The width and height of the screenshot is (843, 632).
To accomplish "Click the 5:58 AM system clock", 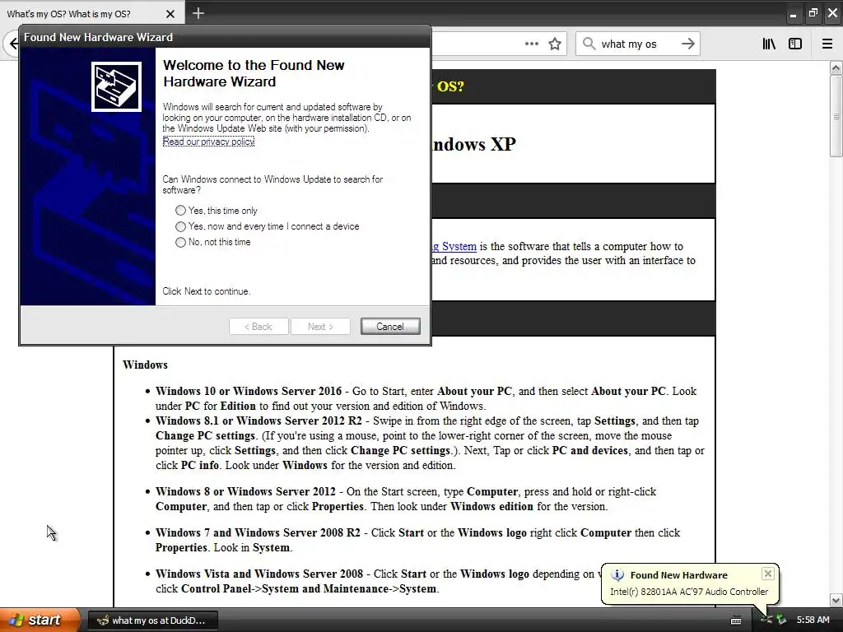I will (813, 620).
